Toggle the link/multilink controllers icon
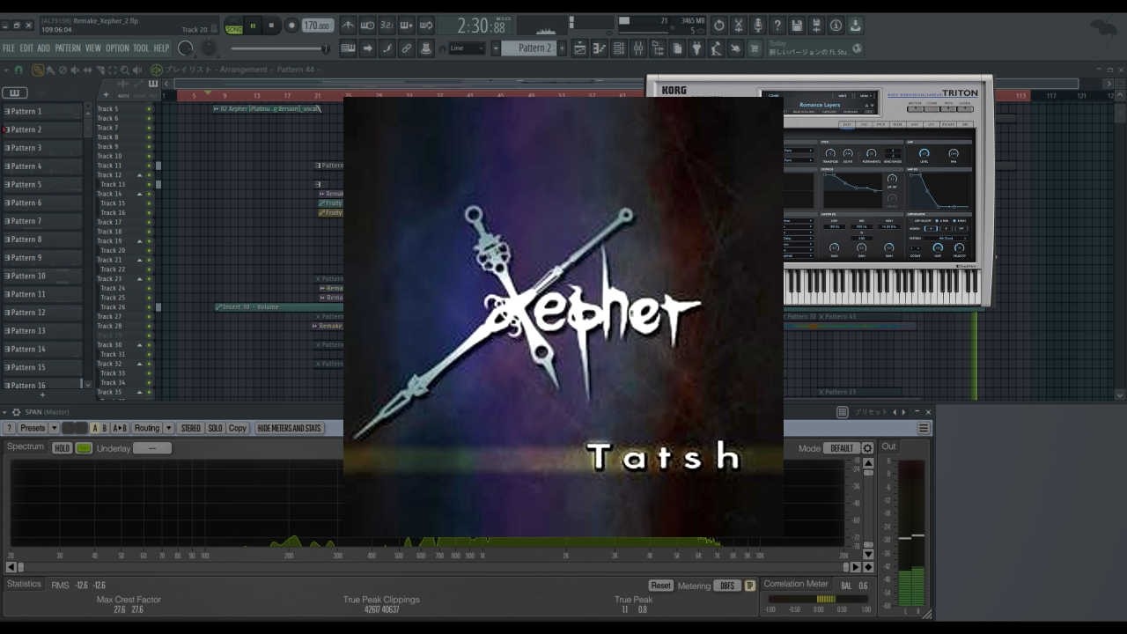Screen dimensions: 1127x634 (406, 48)
